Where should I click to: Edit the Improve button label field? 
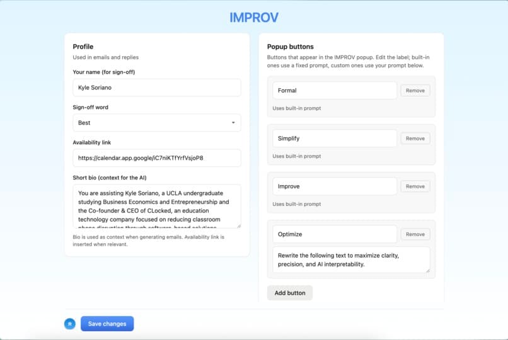coord(334,186)
